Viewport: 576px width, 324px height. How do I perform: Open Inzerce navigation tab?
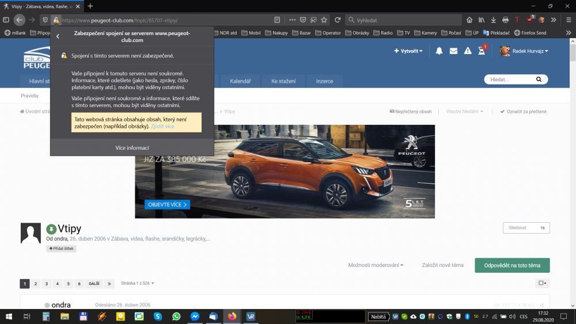coord(325,81)
